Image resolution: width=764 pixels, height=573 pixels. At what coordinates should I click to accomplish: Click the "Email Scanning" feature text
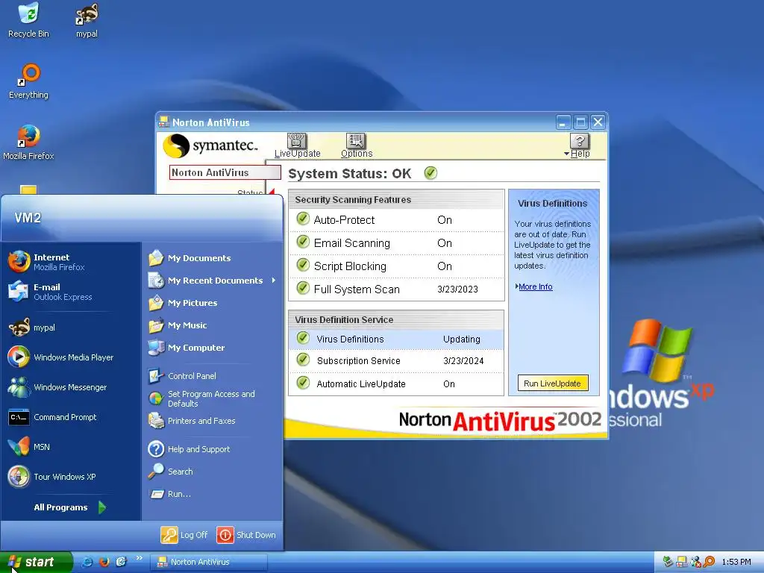(352, 243)
